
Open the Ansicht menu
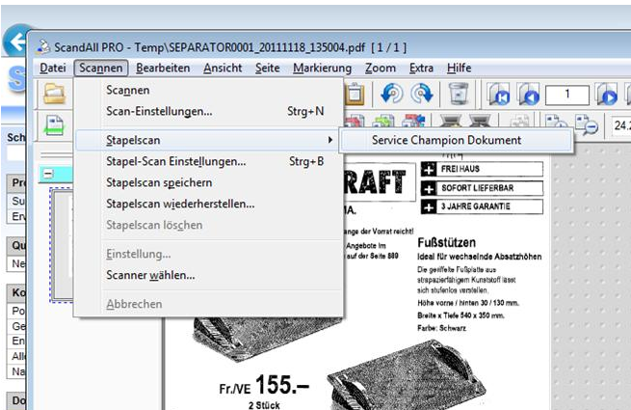pos(223,68)
